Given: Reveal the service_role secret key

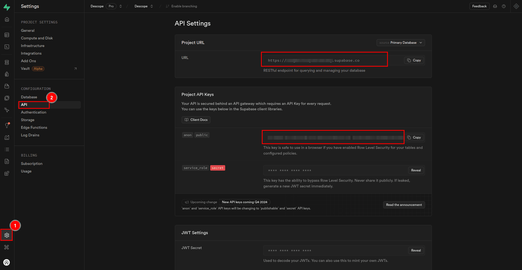Looking at the screenshot, I should [x=416, y=170].
